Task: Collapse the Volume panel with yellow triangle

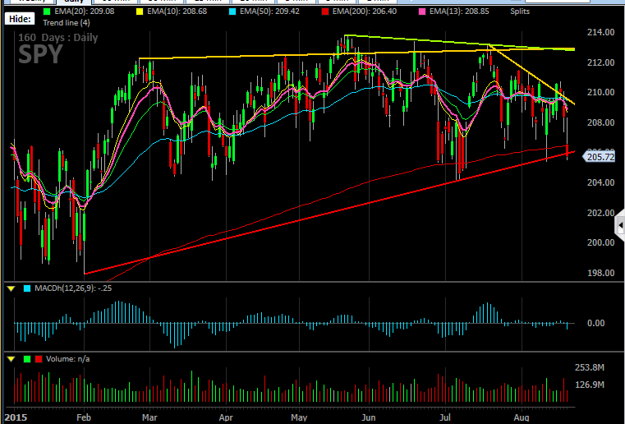Action: click(x=11, y=359)
